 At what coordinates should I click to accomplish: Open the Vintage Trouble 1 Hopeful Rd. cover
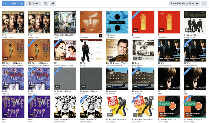(x=195, y=22)
